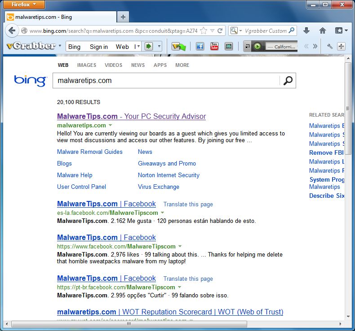Open the Downloads arrow icon

306,30
